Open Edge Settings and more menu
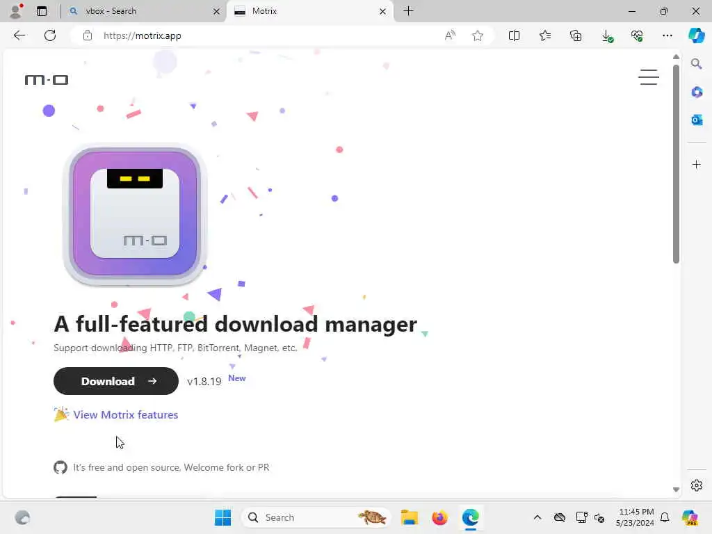The image size is (712, 534). (x=667, y=35)
